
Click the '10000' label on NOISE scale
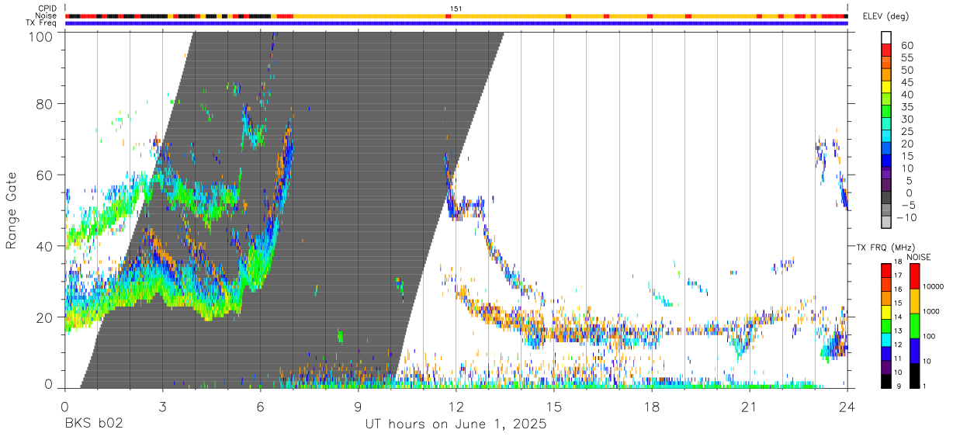pyautogui.click(x=934, y=285)
